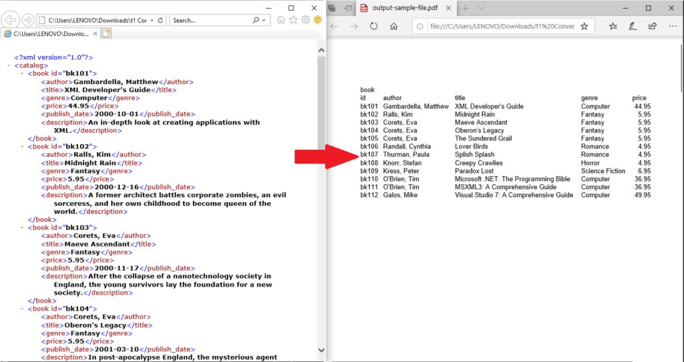Collapse the book bk103 node

coord(22,228)
